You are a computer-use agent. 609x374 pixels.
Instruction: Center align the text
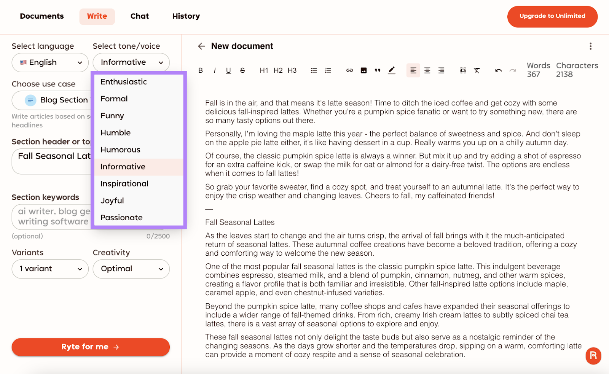pos(427,70)
